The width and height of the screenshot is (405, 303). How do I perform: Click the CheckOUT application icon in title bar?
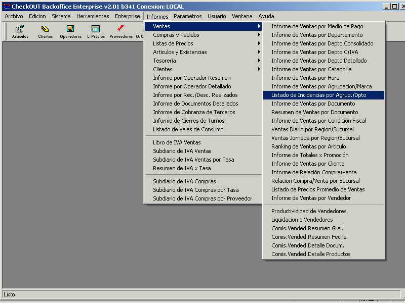tap(7, 6)
